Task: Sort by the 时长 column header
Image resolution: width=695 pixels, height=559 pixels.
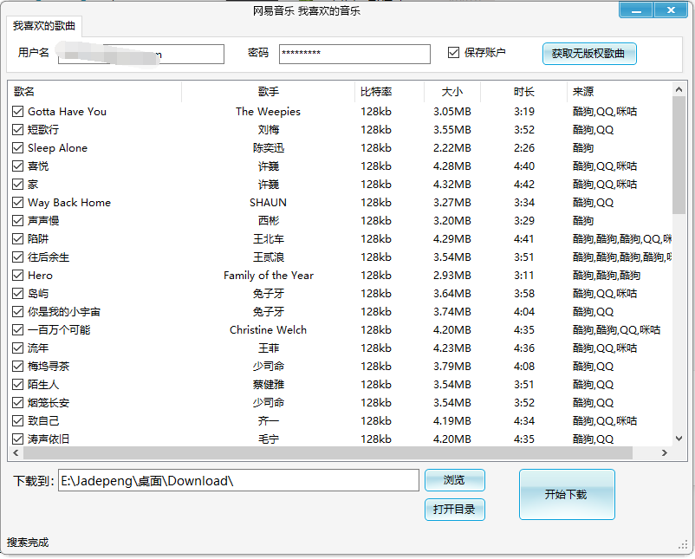Action: point(523,92)
